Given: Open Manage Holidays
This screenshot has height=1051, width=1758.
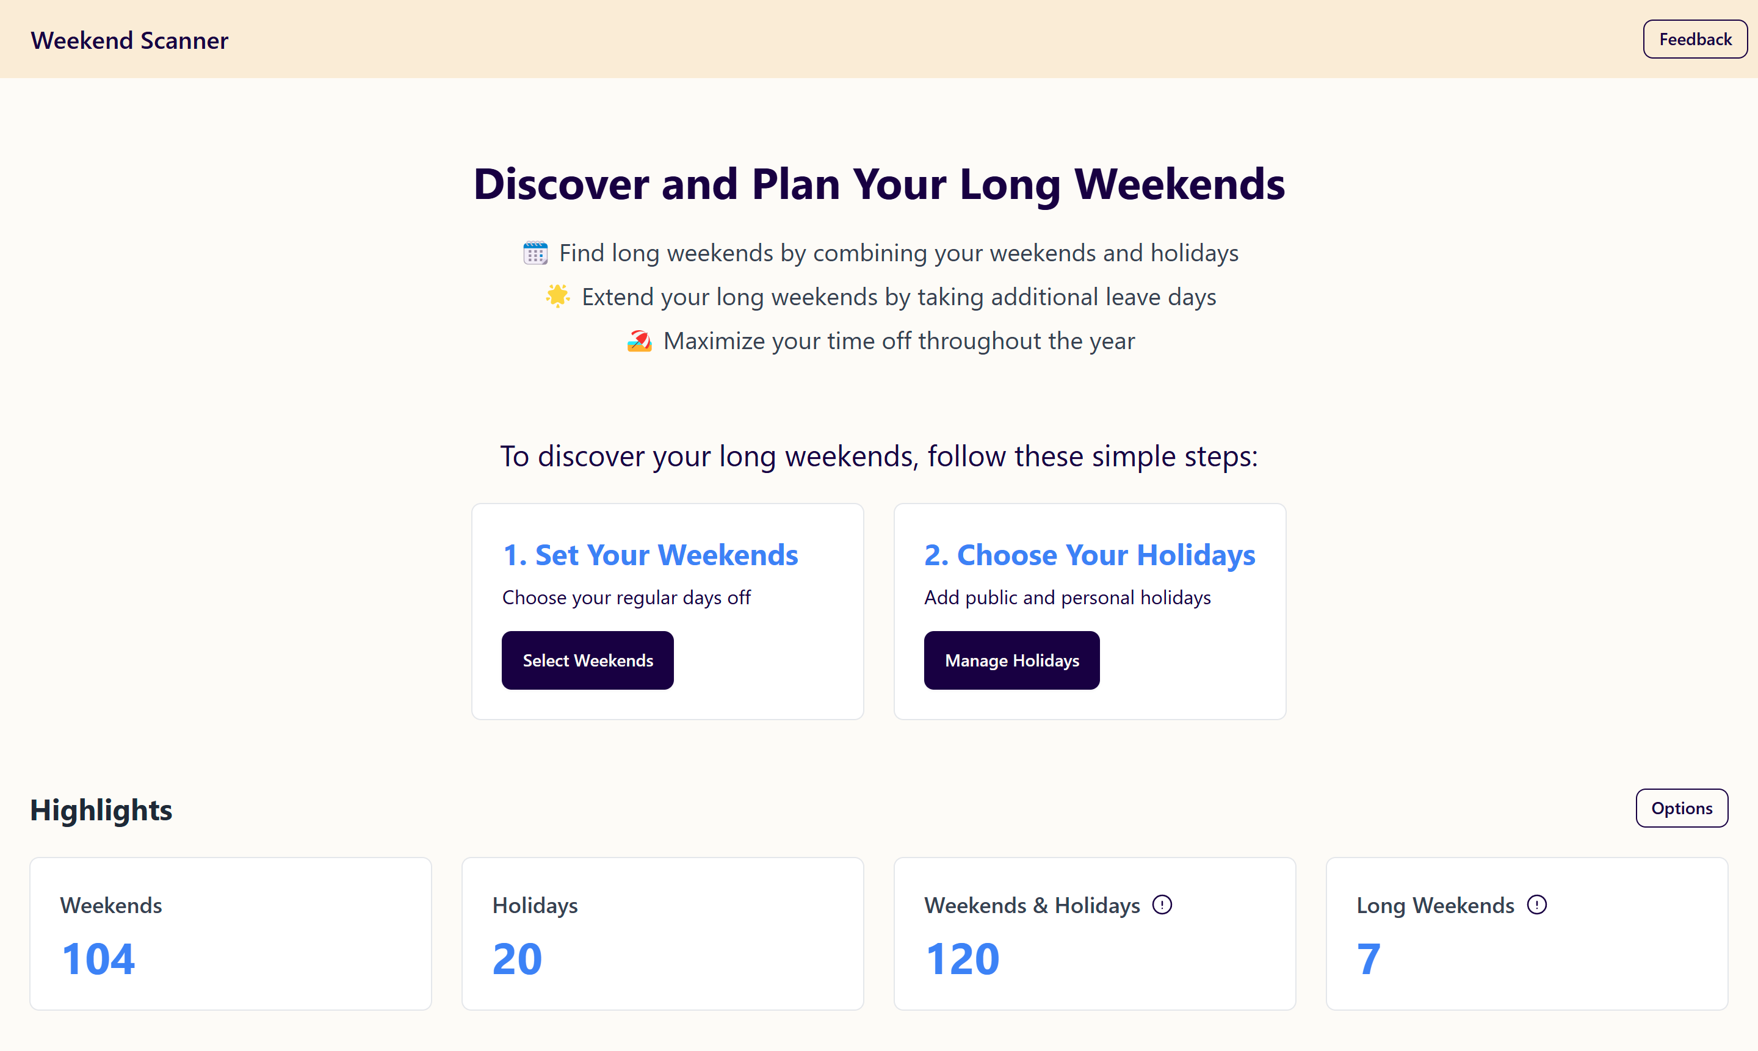Looking at the screenshot, I should pyautogui.click(x=1011, y=660).
